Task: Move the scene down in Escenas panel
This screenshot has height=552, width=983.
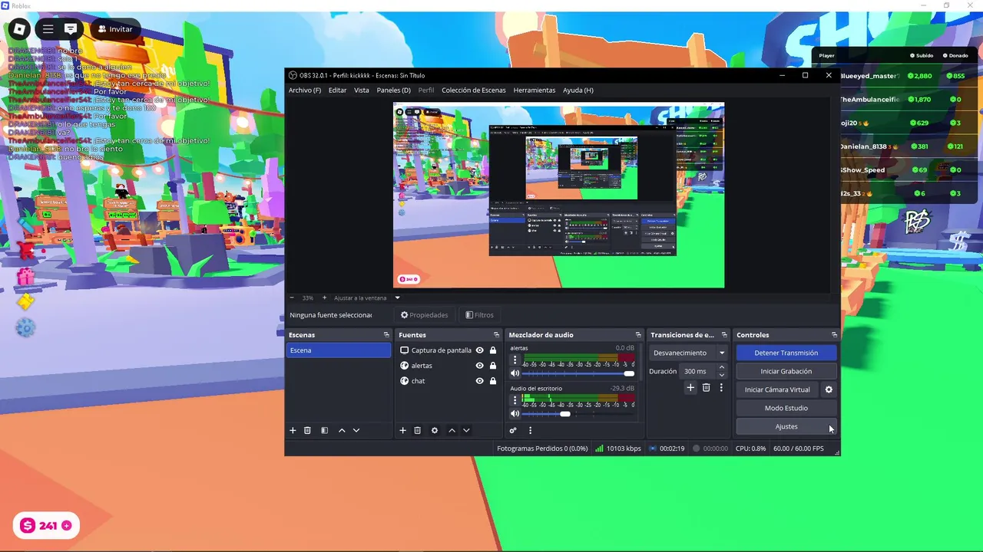Action: pos(356,431)
